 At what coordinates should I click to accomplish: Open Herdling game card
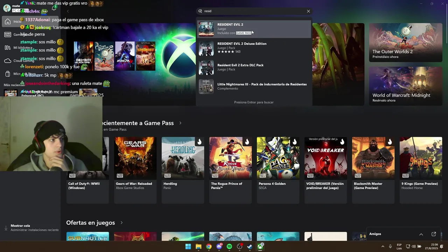pos(183,170)
